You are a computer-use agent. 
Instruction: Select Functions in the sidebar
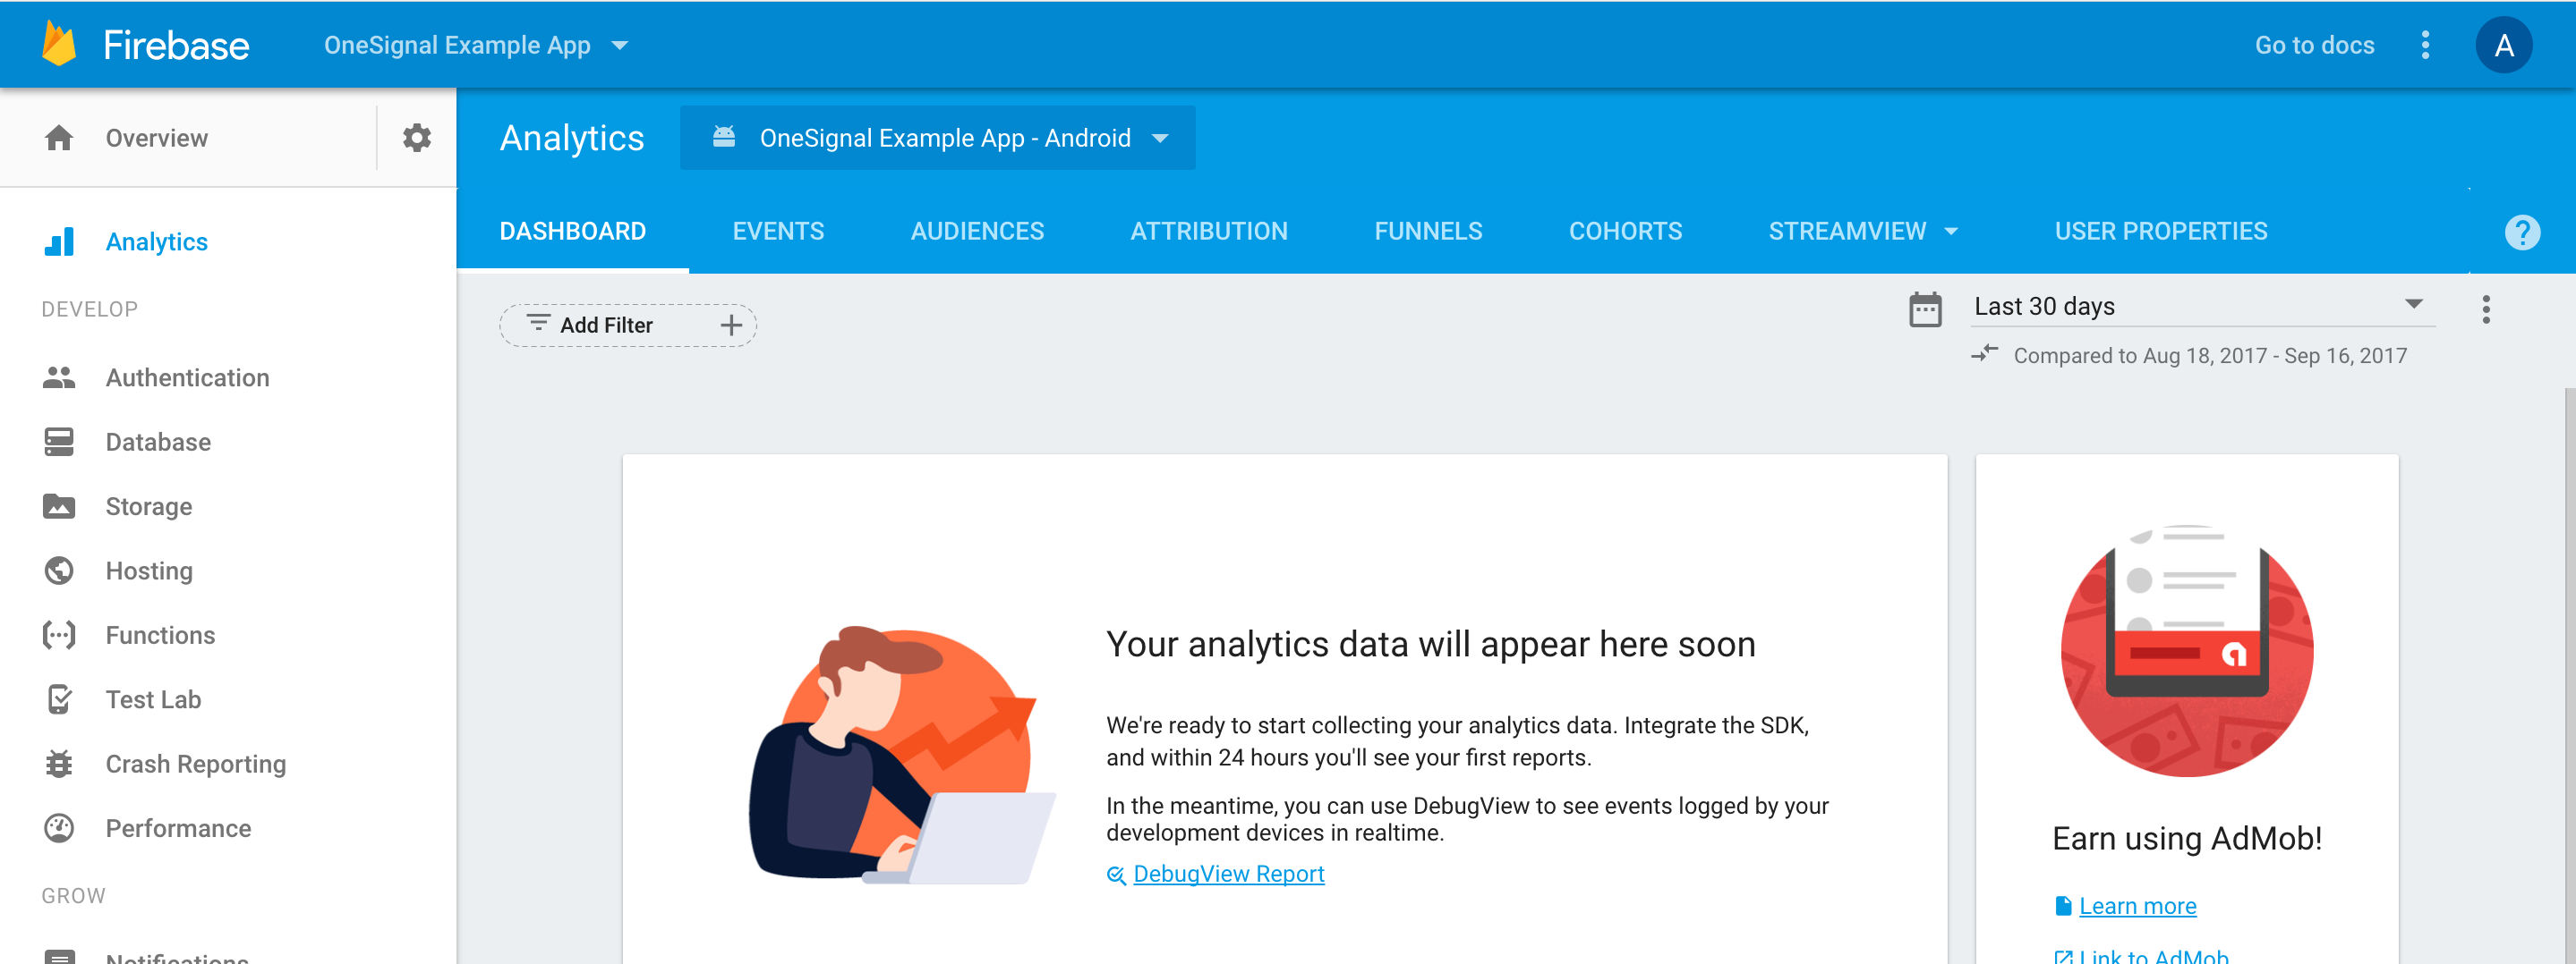(x=228, y=635)
